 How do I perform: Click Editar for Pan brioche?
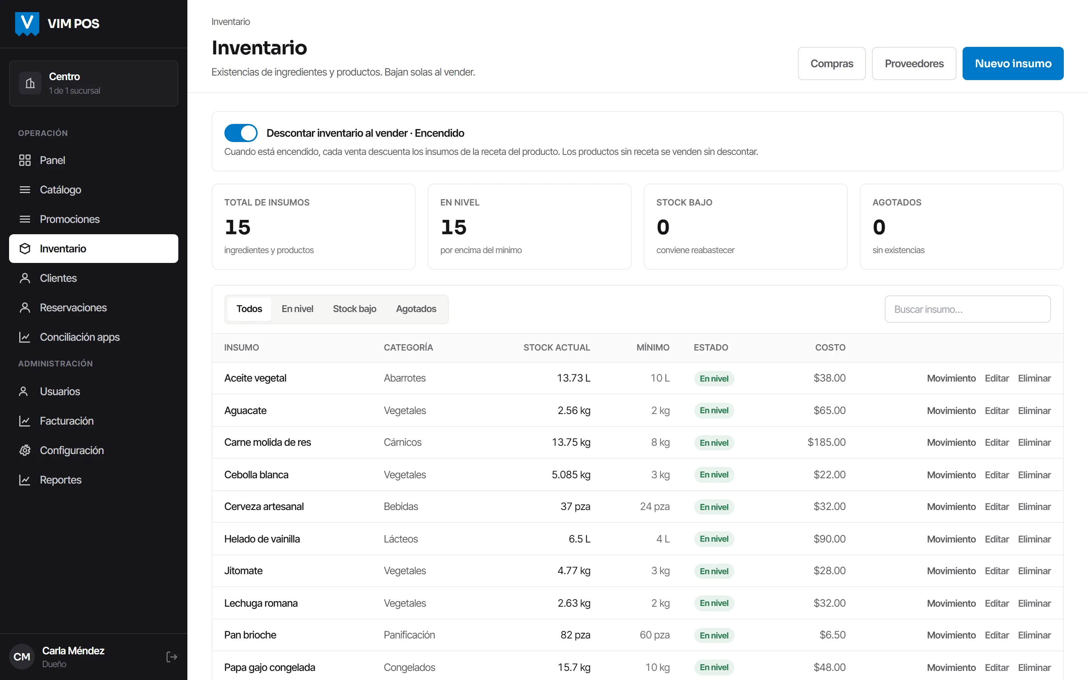(x=997, y=635)
